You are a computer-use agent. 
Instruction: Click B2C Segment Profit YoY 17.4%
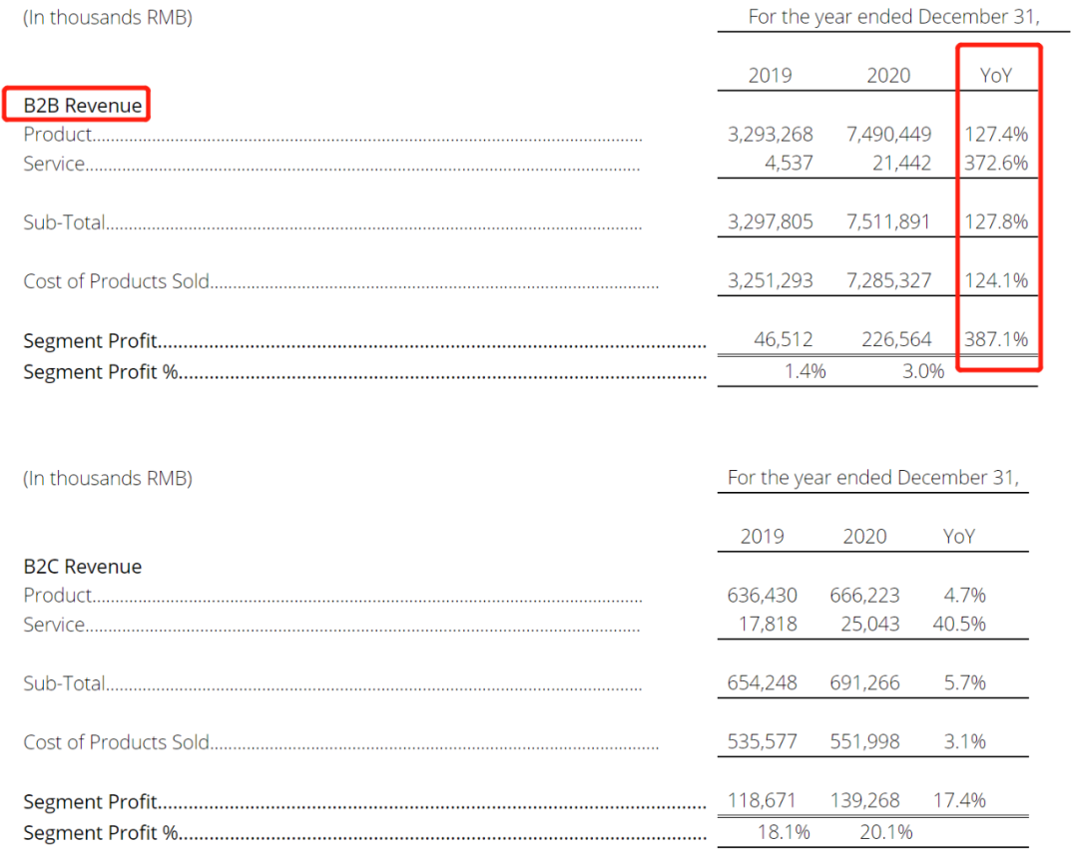(x=958, y=801)
